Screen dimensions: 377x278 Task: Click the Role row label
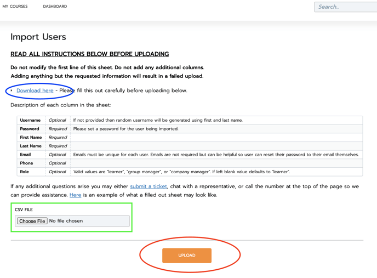click(24, 172)
